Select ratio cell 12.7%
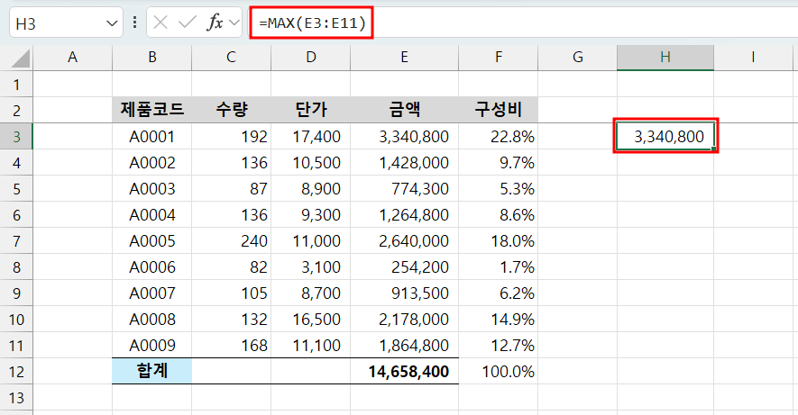798x415 pixels. tap(499, 346)
